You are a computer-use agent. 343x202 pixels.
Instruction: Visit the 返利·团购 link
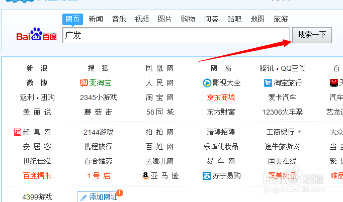pos(37,97)
